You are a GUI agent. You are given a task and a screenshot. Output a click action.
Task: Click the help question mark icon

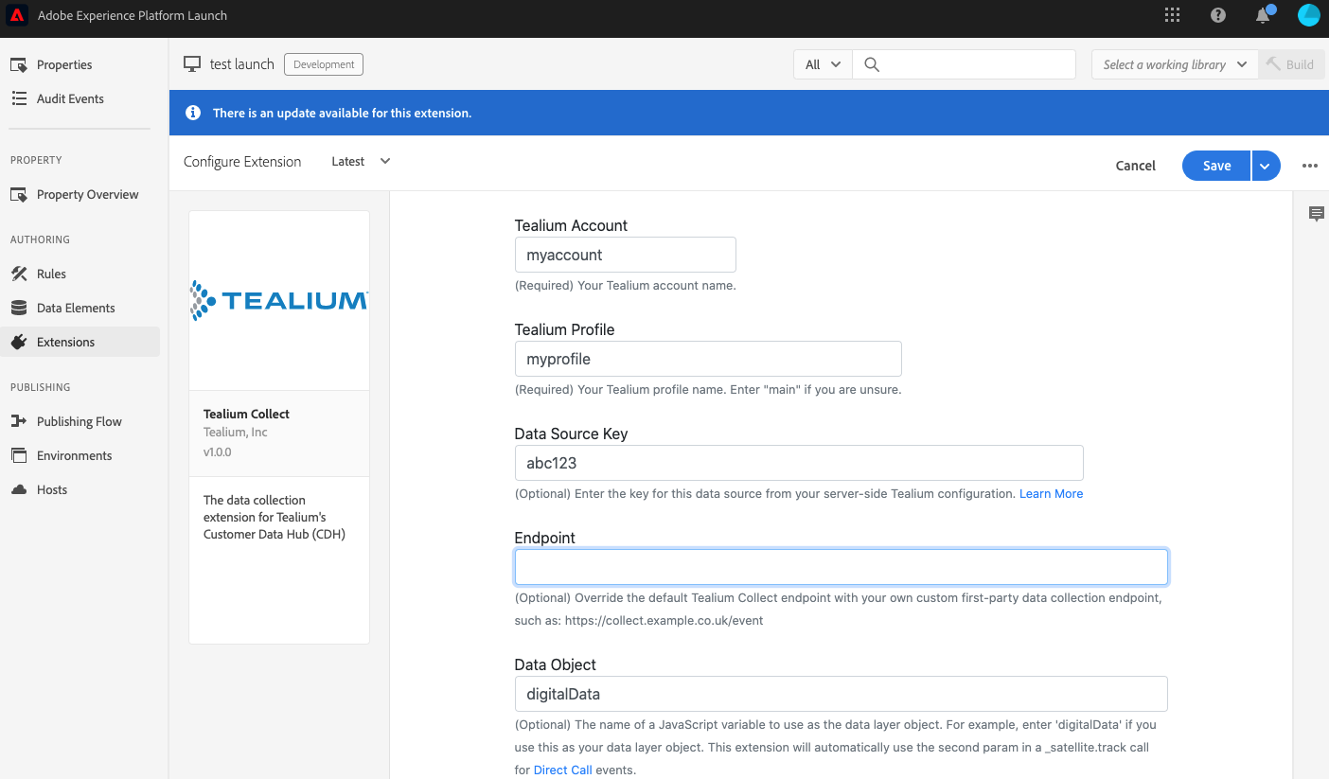pos(1217,14)
